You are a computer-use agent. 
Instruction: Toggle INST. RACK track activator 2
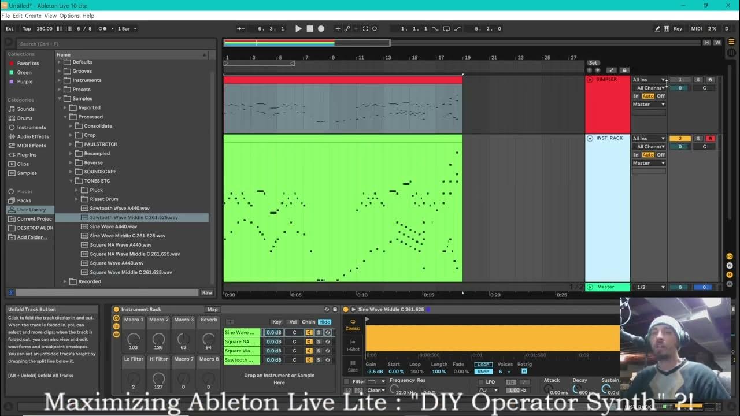click(x=680, y=138)
